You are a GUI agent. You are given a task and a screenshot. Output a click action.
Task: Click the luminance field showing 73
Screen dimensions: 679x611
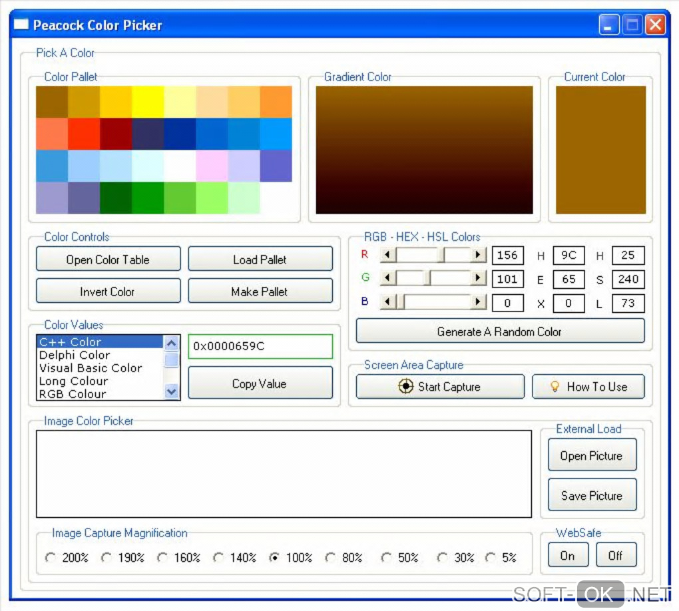pyautogui.click(x=628, y=303)
